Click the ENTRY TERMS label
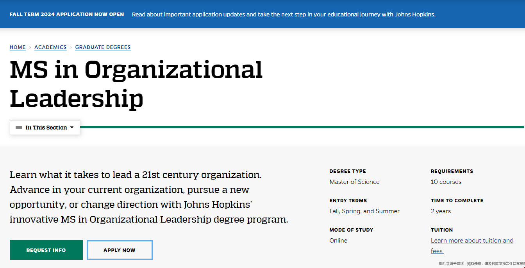The height and width of the screenshot is (268, 525). coord(348,201)
